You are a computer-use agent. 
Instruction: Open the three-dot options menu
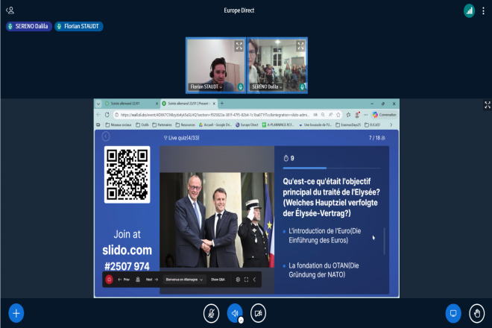[484, 10]
